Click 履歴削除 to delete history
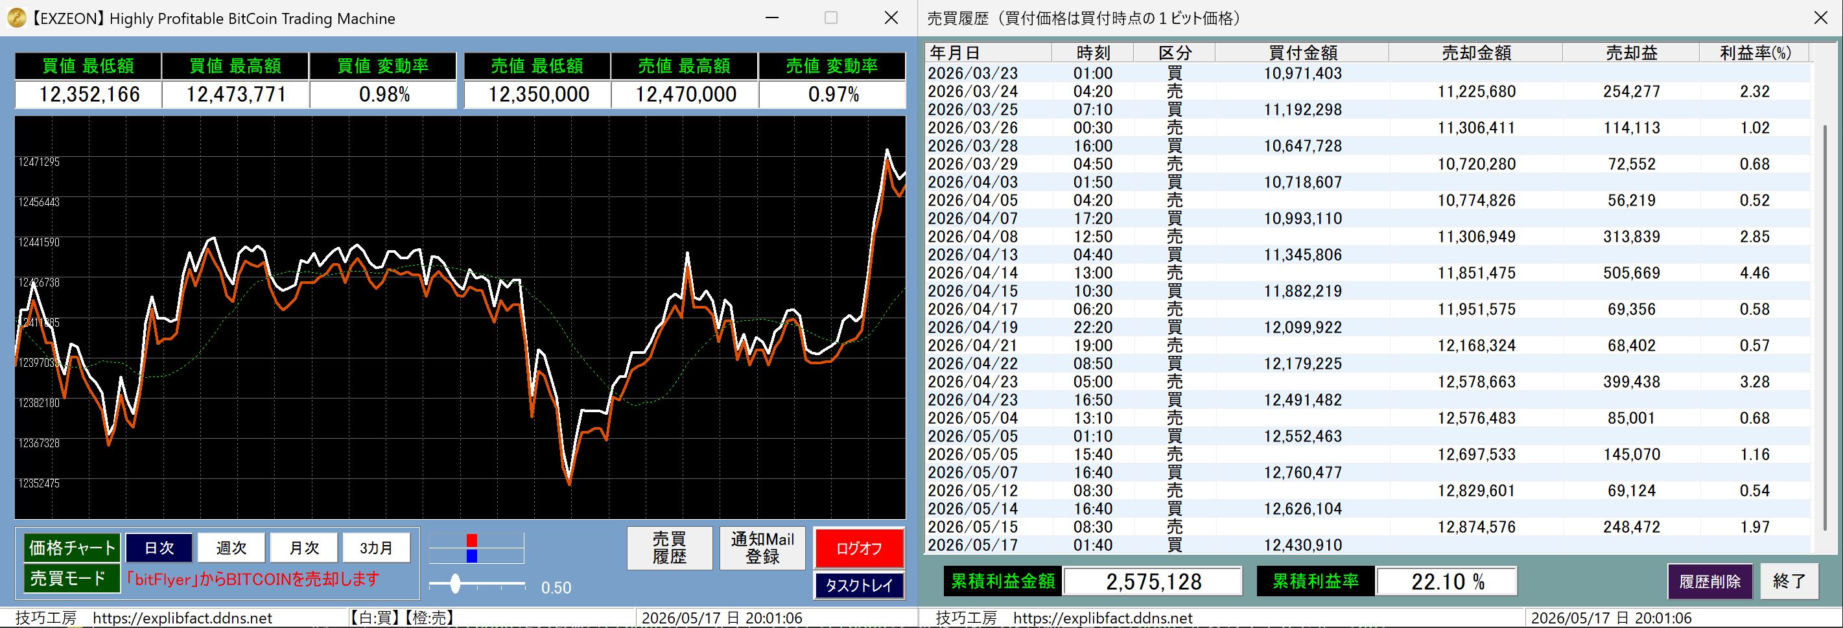Image resolution: width=1843 pixels, height=628 pixels. click(x=1710, y=581)
